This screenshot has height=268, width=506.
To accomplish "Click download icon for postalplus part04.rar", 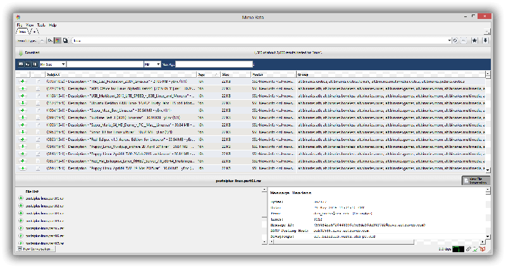I will 21,221.
